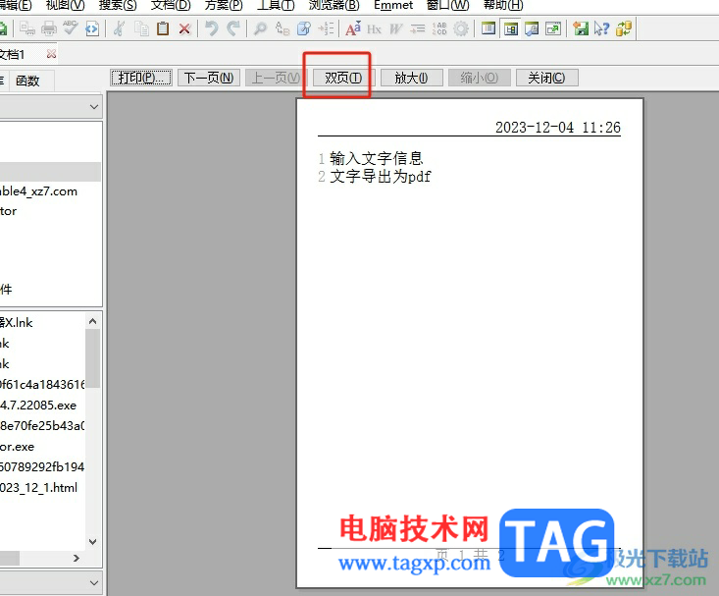Close the 文档1 document tab
Image resolution: width=719 pixels, height=596 pixels.
point(51,54)
